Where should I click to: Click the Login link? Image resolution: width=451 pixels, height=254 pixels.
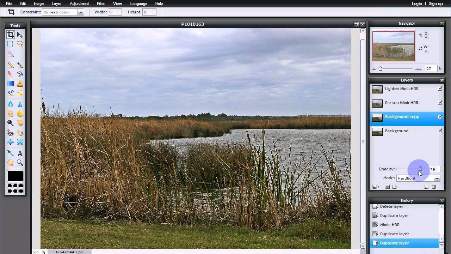click(x=416, y=4)
